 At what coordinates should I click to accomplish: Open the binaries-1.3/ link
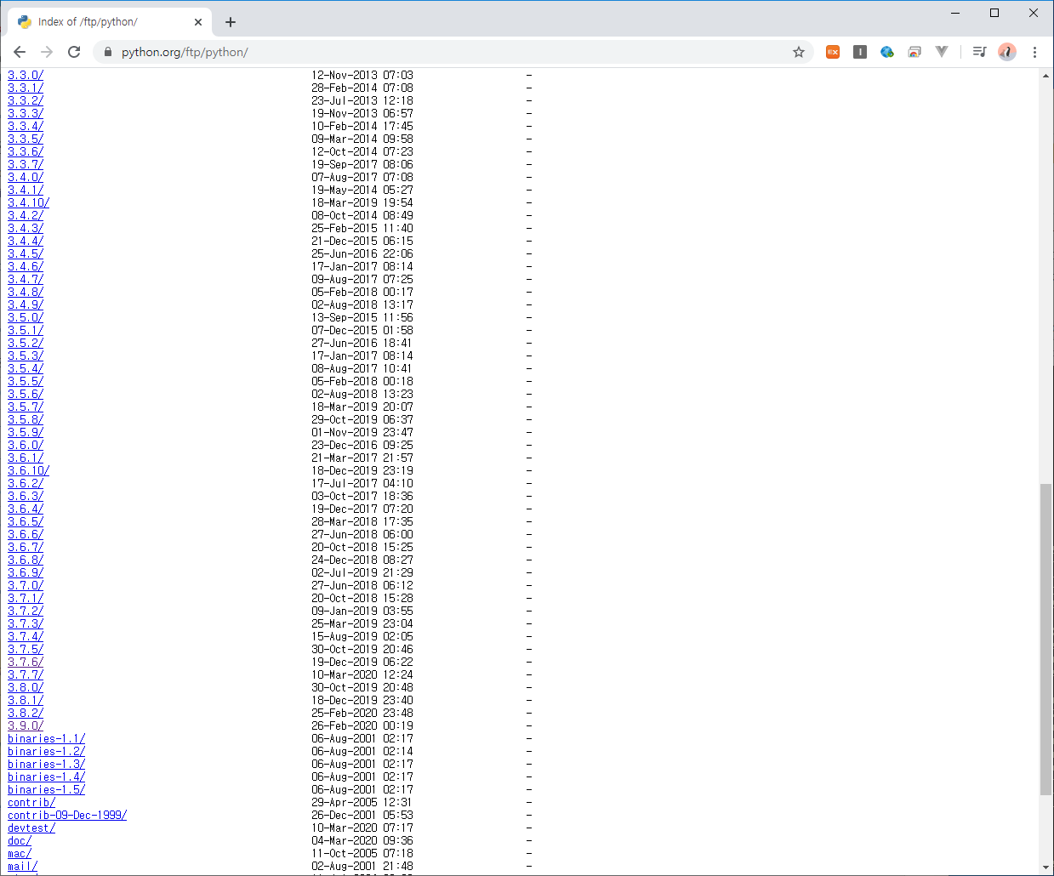(47, 764)
